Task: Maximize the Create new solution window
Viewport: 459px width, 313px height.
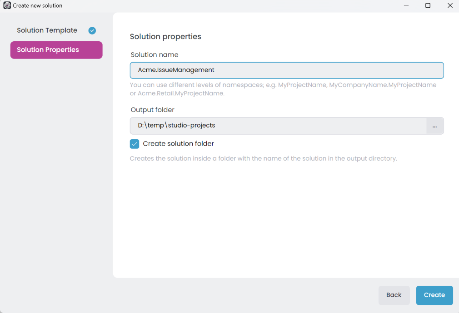Action: click(428, 6)
